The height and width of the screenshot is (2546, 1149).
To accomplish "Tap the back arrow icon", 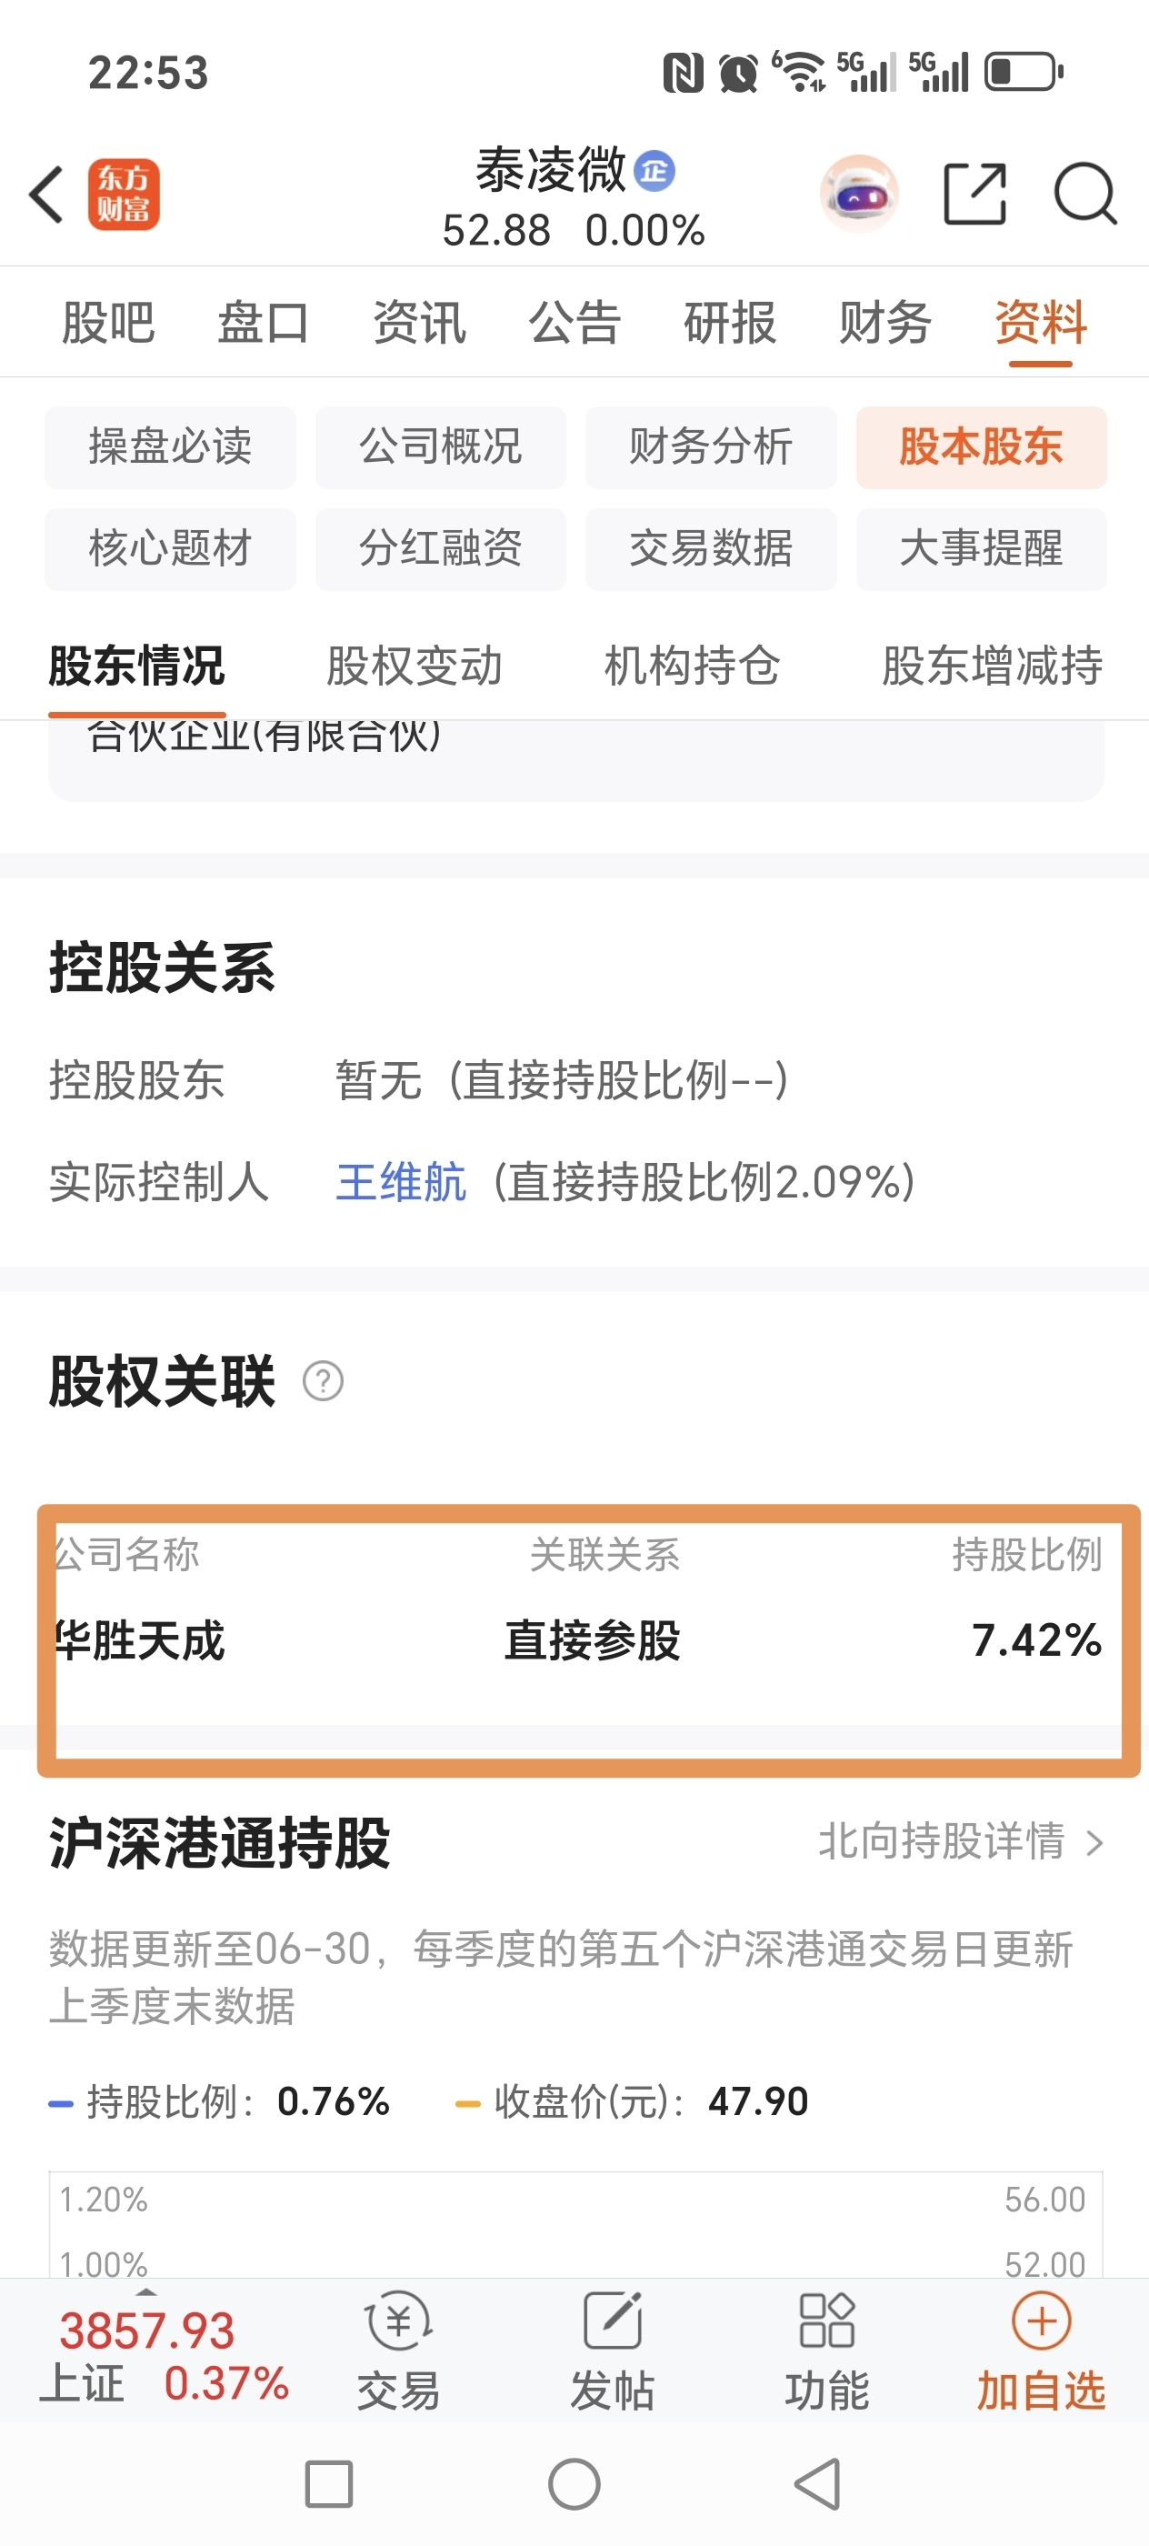I will (x=46, y=194).
